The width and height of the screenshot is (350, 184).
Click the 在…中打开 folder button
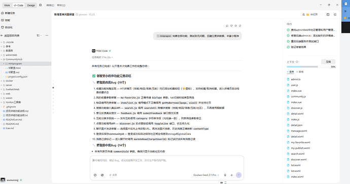[x=310, y=15]
